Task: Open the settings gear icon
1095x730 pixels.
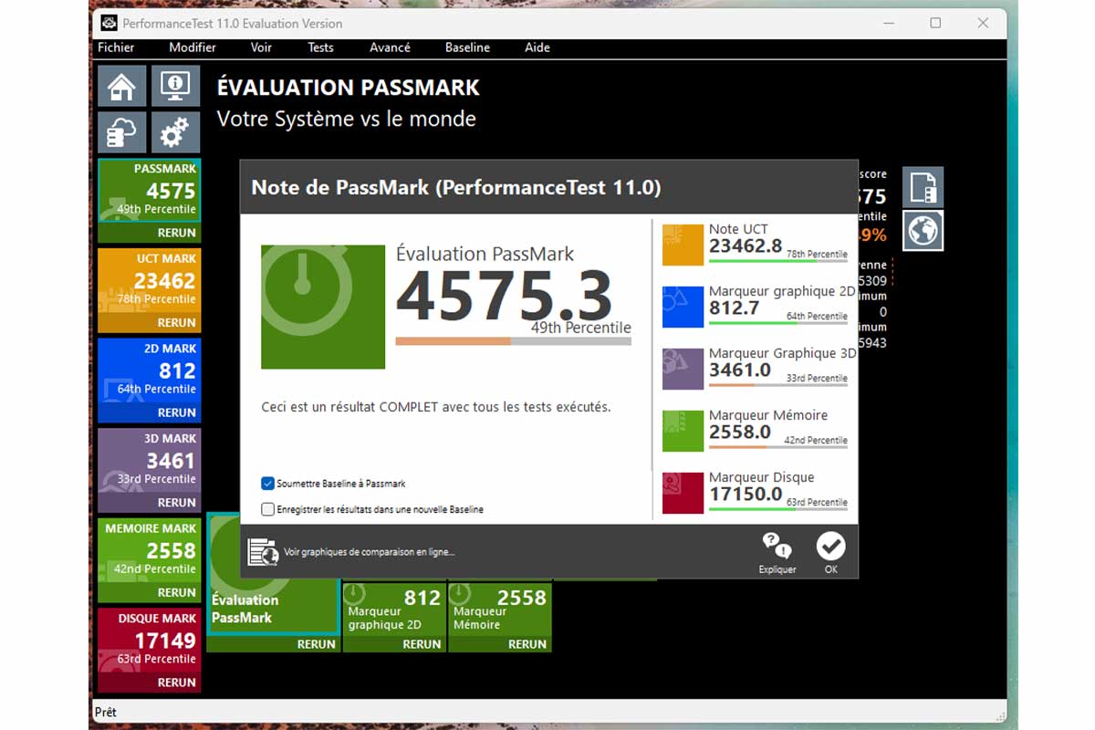Action: (x=175, y=133)
